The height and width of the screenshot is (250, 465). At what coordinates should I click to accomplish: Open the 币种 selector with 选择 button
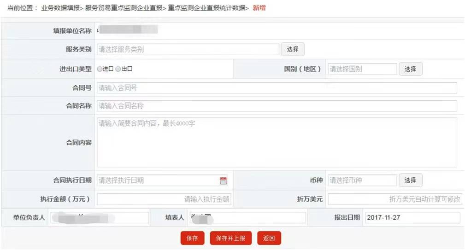[x=410, y=180]
